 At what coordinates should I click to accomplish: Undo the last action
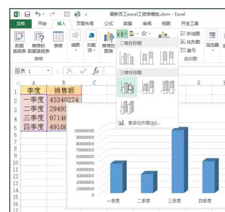point(38,14)
